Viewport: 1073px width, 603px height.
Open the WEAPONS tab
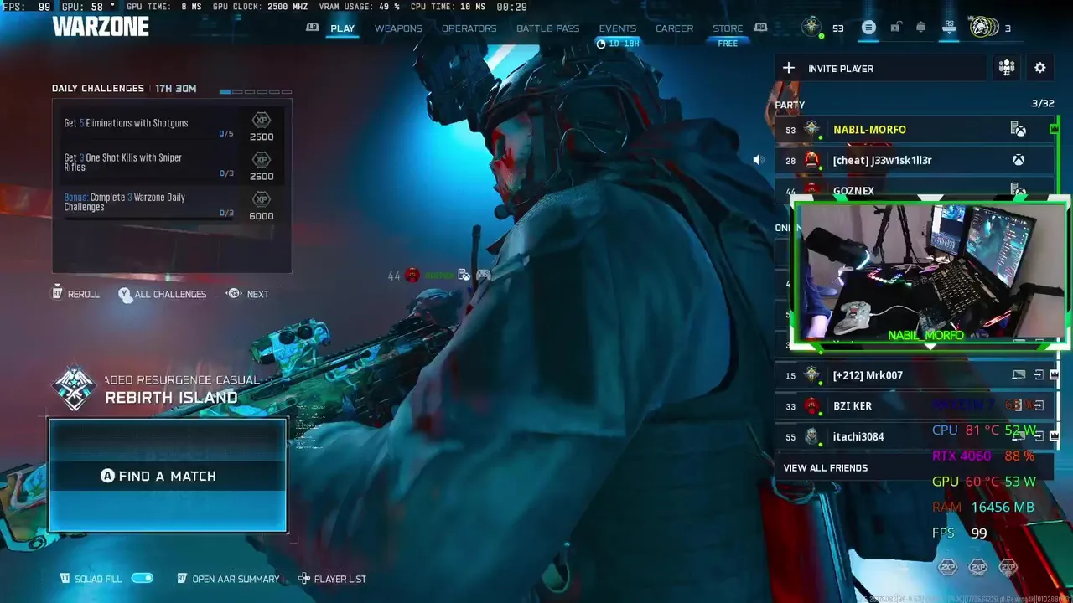coord(398,28)
